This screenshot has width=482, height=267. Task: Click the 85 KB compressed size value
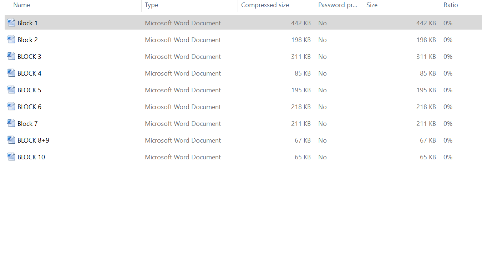click(x=303, y=73)
